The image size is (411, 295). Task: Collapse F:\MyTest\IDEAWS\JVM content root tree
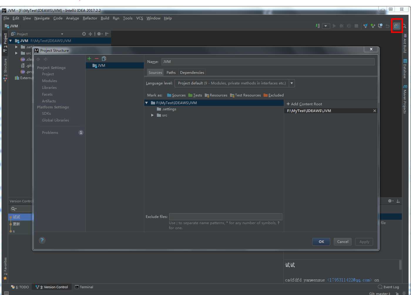click(146, 103)
